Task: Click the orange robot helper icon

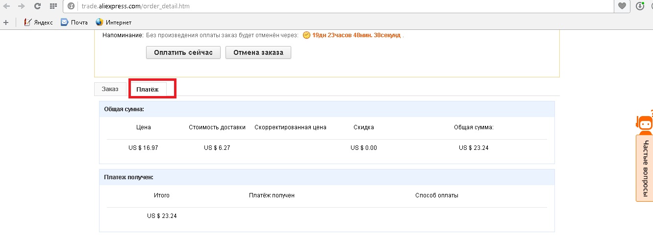Action: (x=645, y=123)
